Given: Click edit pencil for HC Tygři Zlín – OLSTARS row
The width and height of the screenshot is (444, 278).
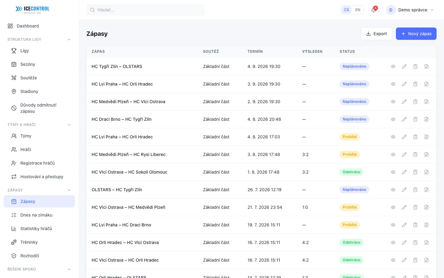Looking at the screenshot, I should click(x=404, y=66).
